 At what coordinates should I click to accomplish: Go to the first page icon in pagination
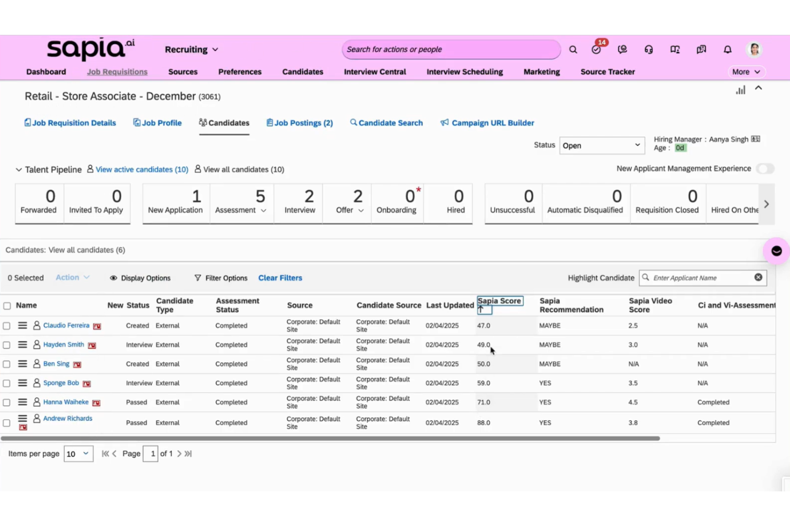point(105,454)
